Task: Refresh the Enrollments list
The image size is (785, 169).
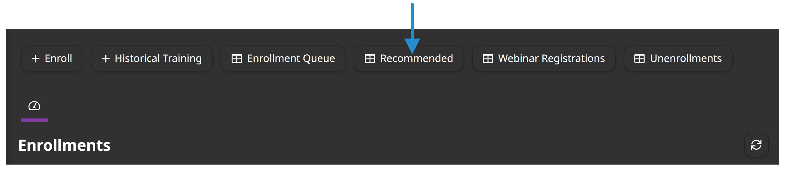Action: 756,145
